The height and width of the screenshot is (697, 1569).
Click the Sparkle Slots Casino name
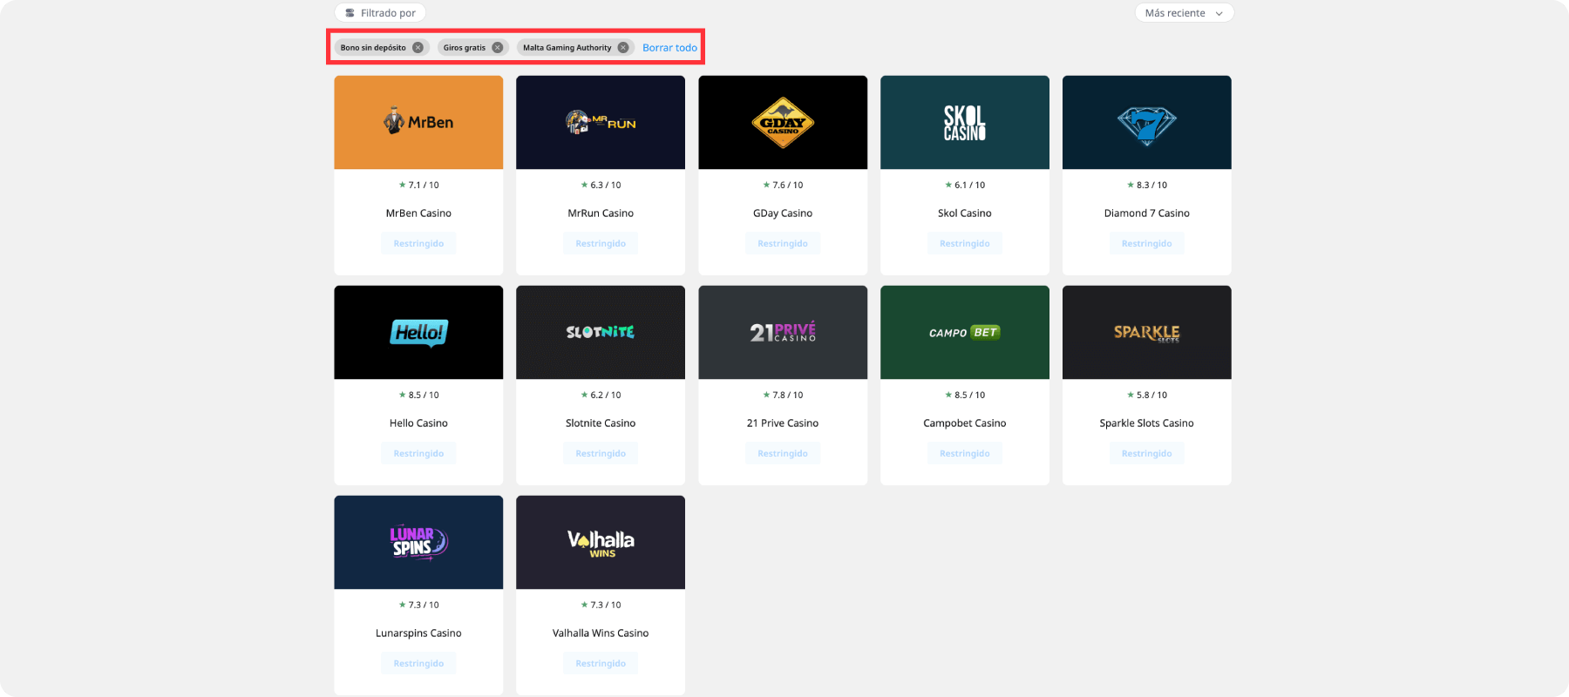click(1147, 423)
